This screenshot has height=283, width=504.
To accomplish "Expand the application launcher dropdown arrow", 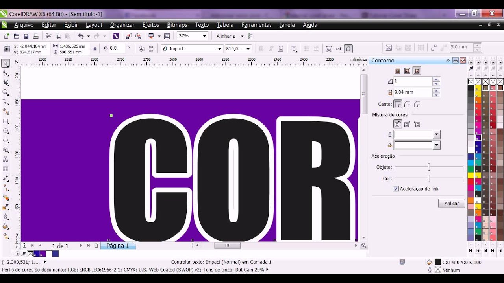I will point(159,36).
